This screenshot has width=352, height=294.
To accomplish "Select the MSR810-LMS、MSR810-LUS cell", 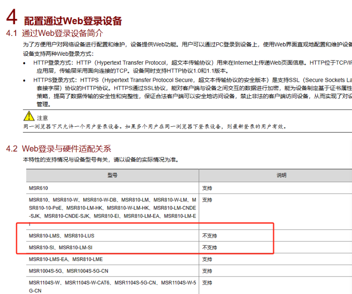I will (x=112, y=236).
